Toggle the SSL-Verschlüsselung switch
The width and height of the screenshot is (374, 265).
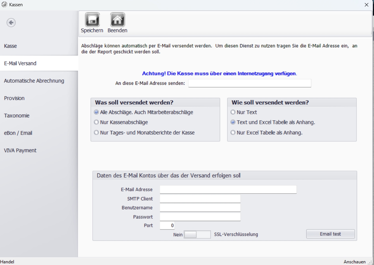point(197,234)
